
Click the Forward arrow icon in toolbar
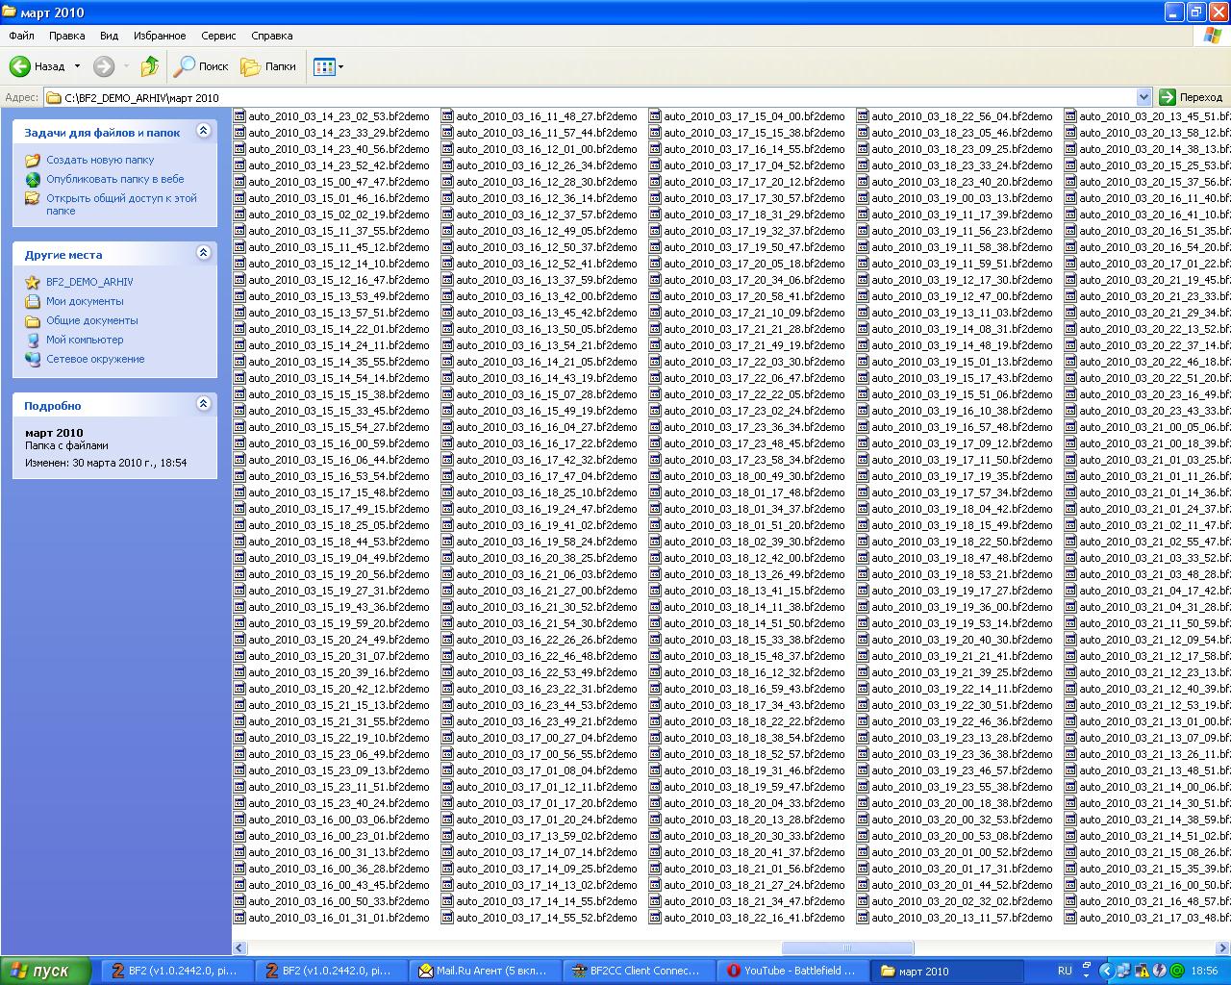[104, 66]
